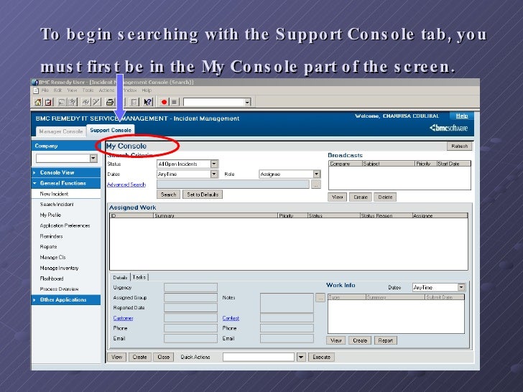The height and width of the screenshot is (392, 523).
Task: Click the Set to Defaults button
Action: 203,195
